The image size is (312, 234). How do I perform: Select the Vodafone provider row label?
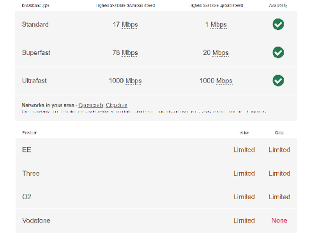(36, 221)
